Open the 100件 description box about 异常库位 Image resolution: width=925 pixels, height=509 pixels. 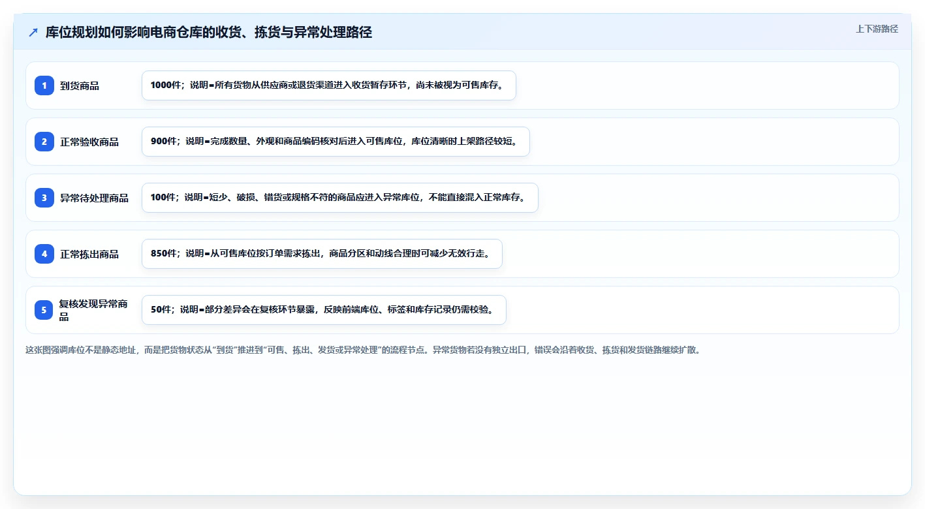click(x=340, y=198)
